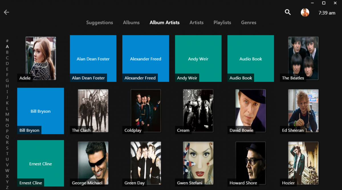Open the Hozier artist thumbnail

tap(303, 163)
